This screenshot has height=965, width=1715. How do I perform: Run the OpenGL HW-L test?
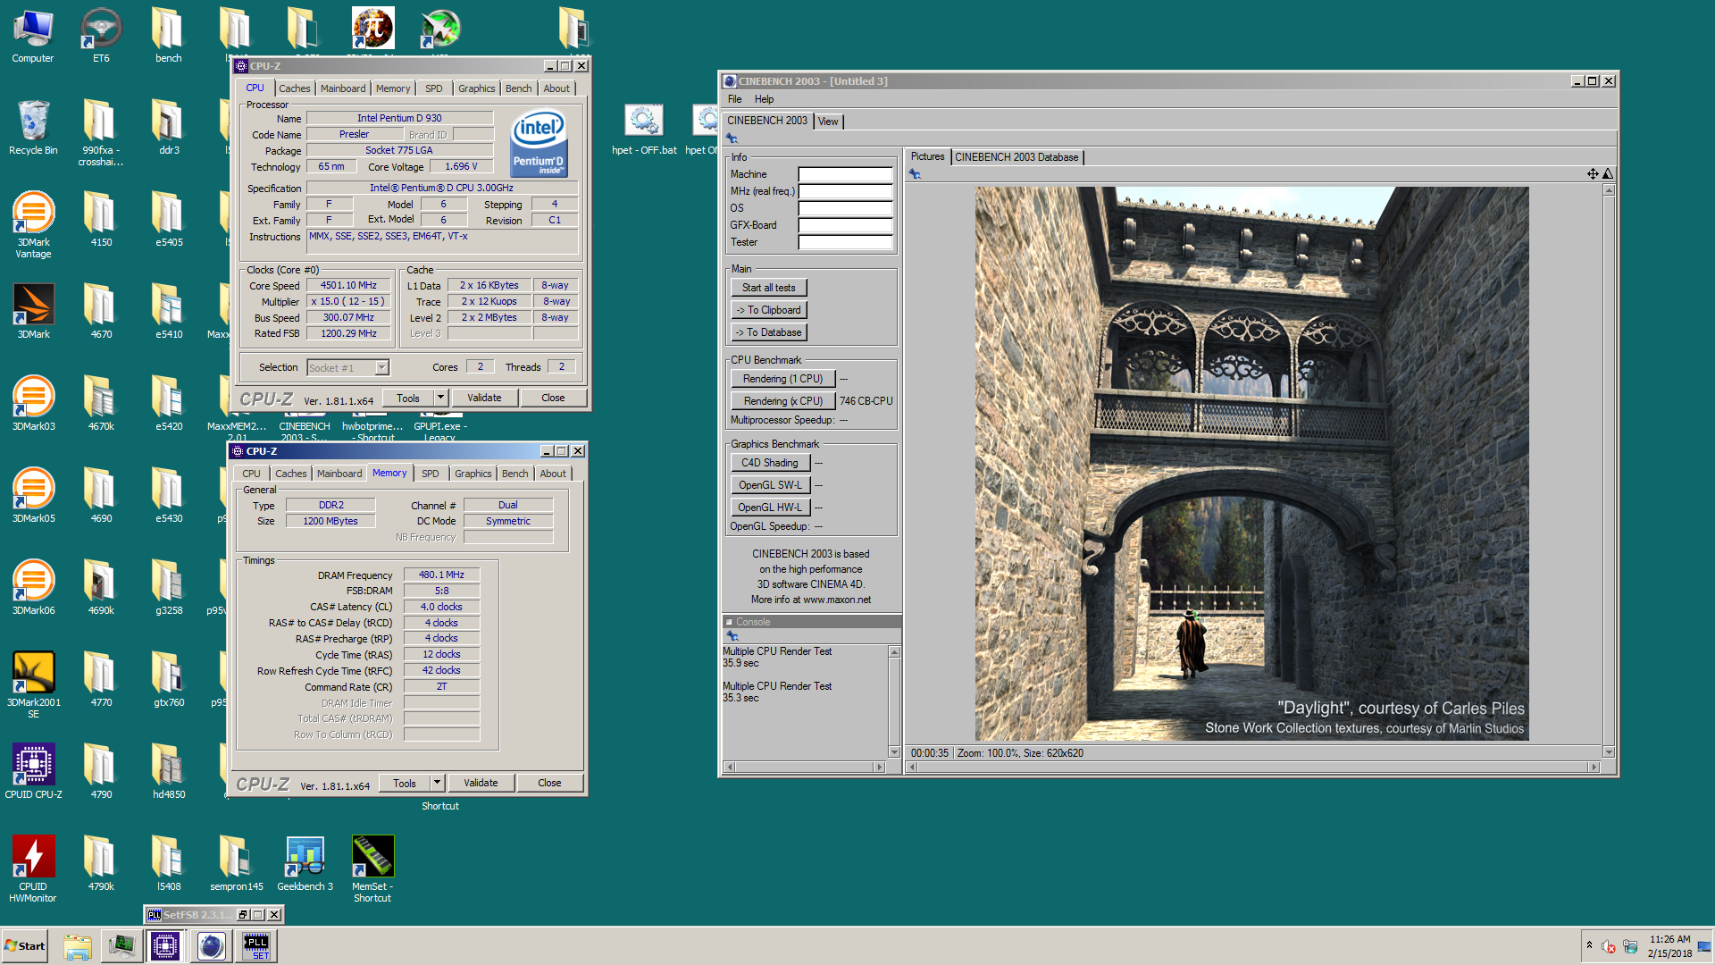tap(770, 508)
